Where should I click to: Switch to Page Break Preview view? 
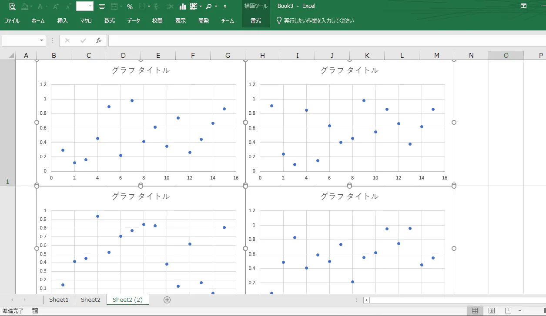(508, 311)
